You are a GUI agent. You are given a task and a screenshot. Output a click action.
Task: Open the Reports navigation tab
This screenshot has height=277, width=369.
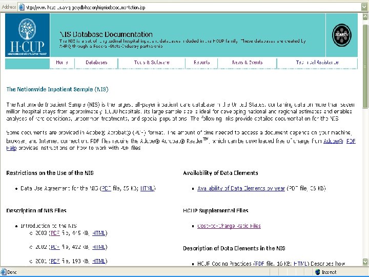(202, 63)
